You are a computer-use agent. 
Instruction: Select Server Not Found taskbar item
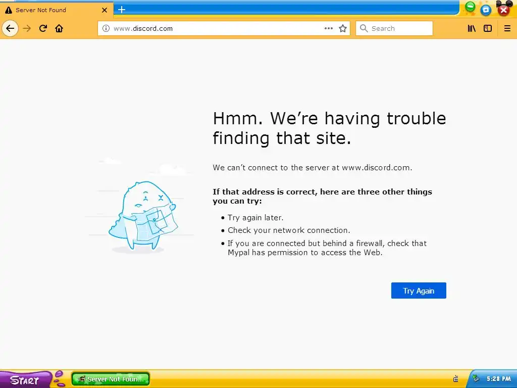pyautogui.click(x=111, y=379)
